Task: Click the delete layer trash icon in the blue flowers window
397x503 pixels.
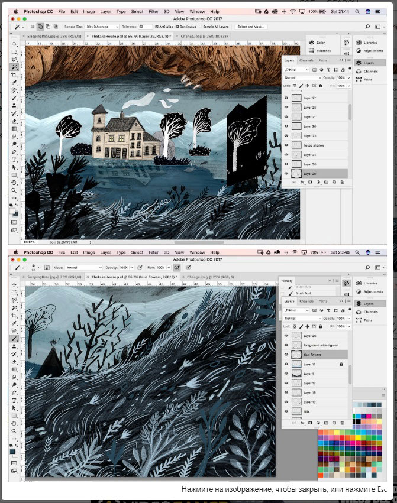Action: point(342,423)
